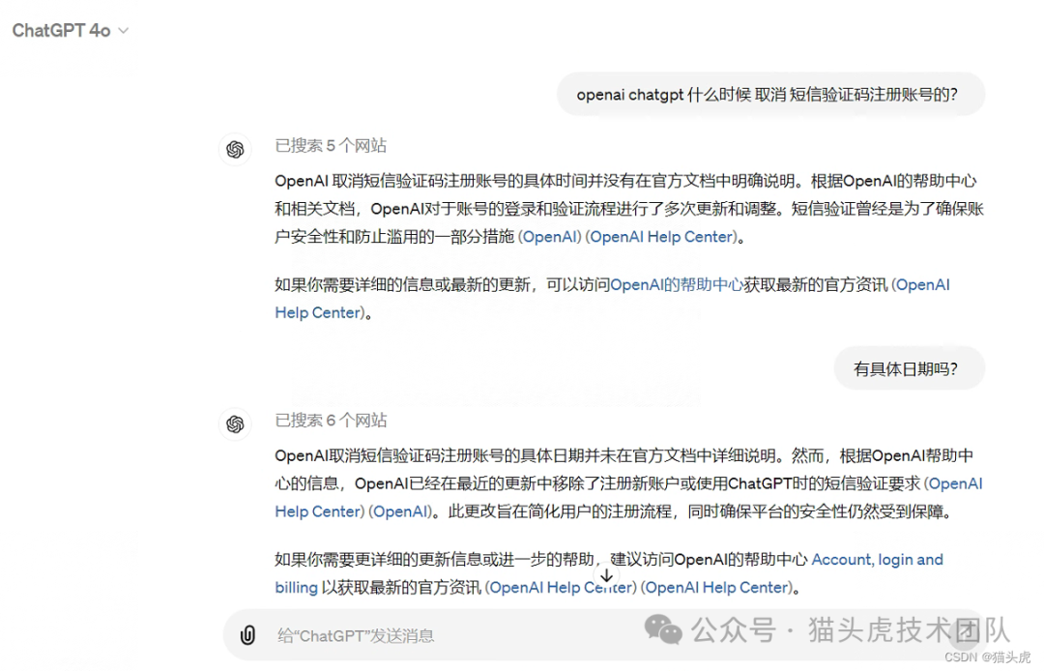Open the (OpenAI) citation before 此更改旨在简化
The image size is (1044, 671).
(400, 511)
